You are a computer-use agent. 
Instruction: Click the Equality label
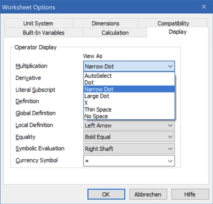(26, 137)
